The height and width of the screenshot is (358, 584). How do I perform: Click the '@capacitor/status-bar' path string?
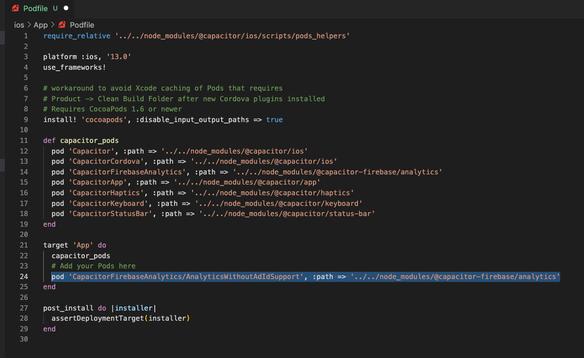287,214
